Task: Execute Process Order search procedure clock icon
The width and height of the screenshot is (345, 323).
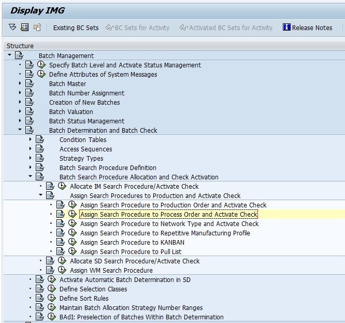Action: (73, 214)
